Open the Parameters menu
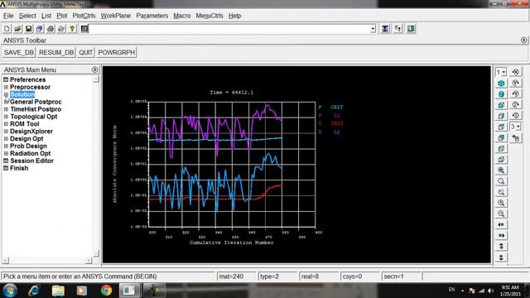Screen dimensions: 530x298 point(152,16)
